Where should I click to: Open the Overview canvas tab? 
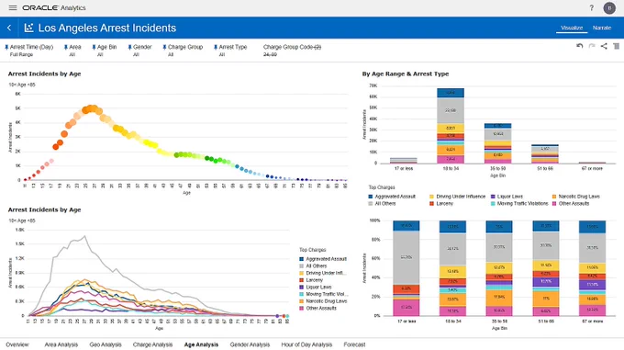tap(17, 344)
